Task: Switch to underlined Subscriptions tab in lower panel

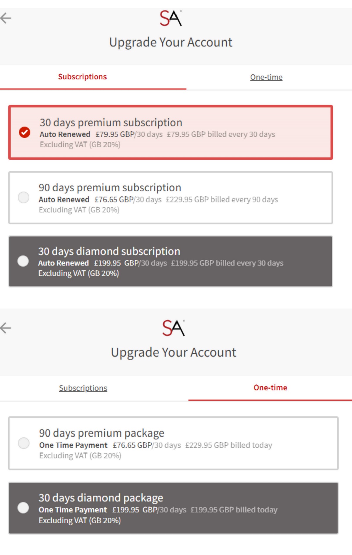Action: pos(83,388)
